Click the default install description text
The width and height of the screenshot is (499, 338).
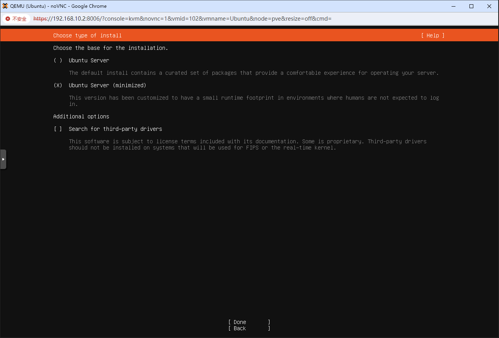(x=254, y=73)
